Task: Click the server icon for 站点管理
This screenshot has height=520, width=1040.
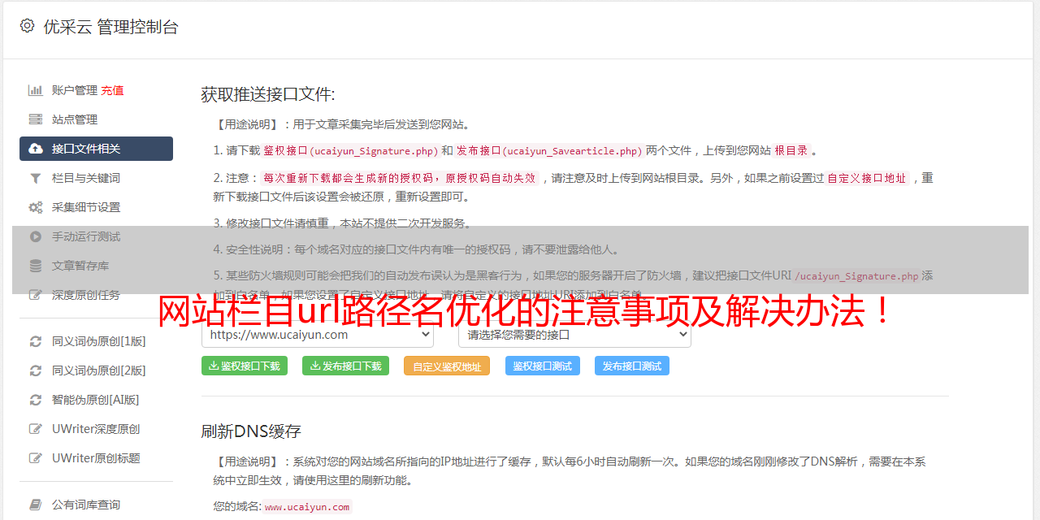Action: [36, 119]
